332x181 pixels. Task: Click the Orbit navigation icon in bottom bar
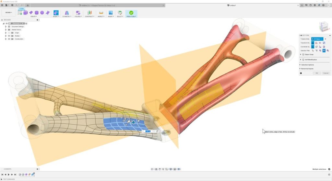click(152, 169)
